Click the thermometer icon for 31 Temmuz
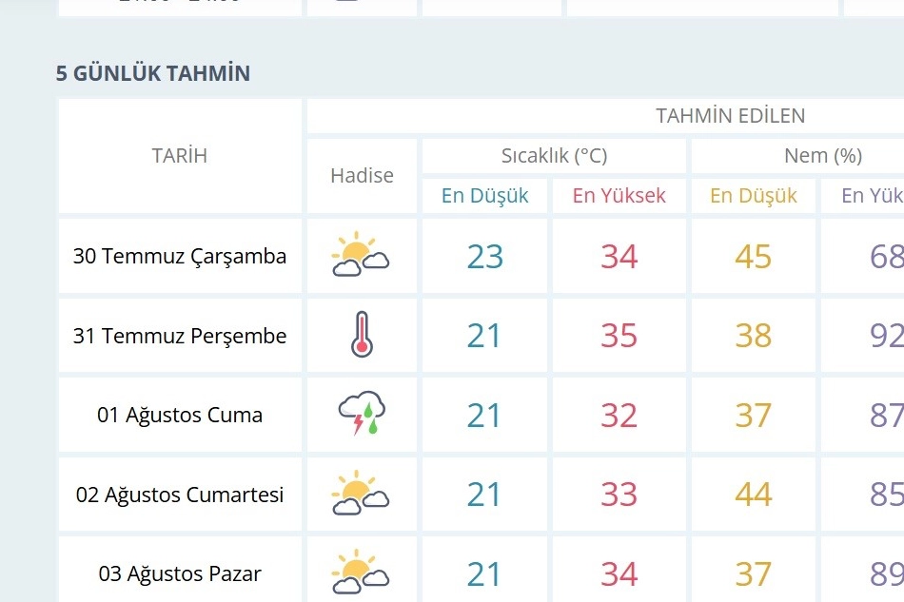The width and height of the screenshot is (904, 602). (361, 335)
